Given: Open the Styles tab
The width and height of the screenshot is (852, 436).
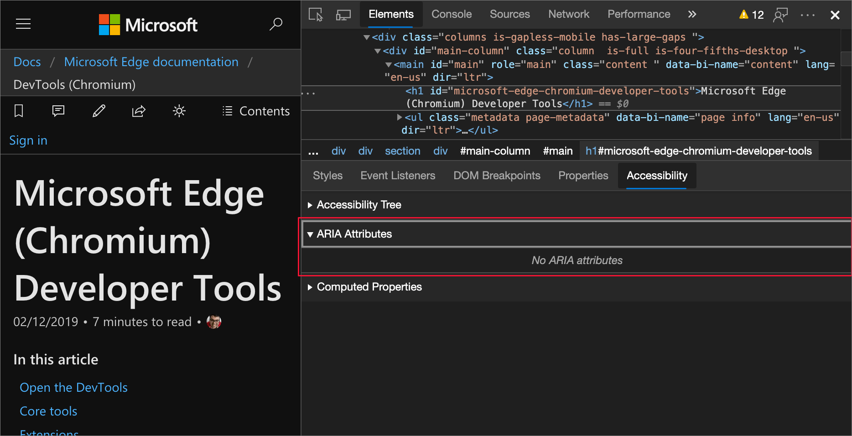Looking at the screenshot, I should 327,176.
